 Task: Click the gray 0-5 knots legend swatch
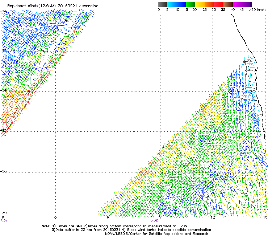(162, 4)
